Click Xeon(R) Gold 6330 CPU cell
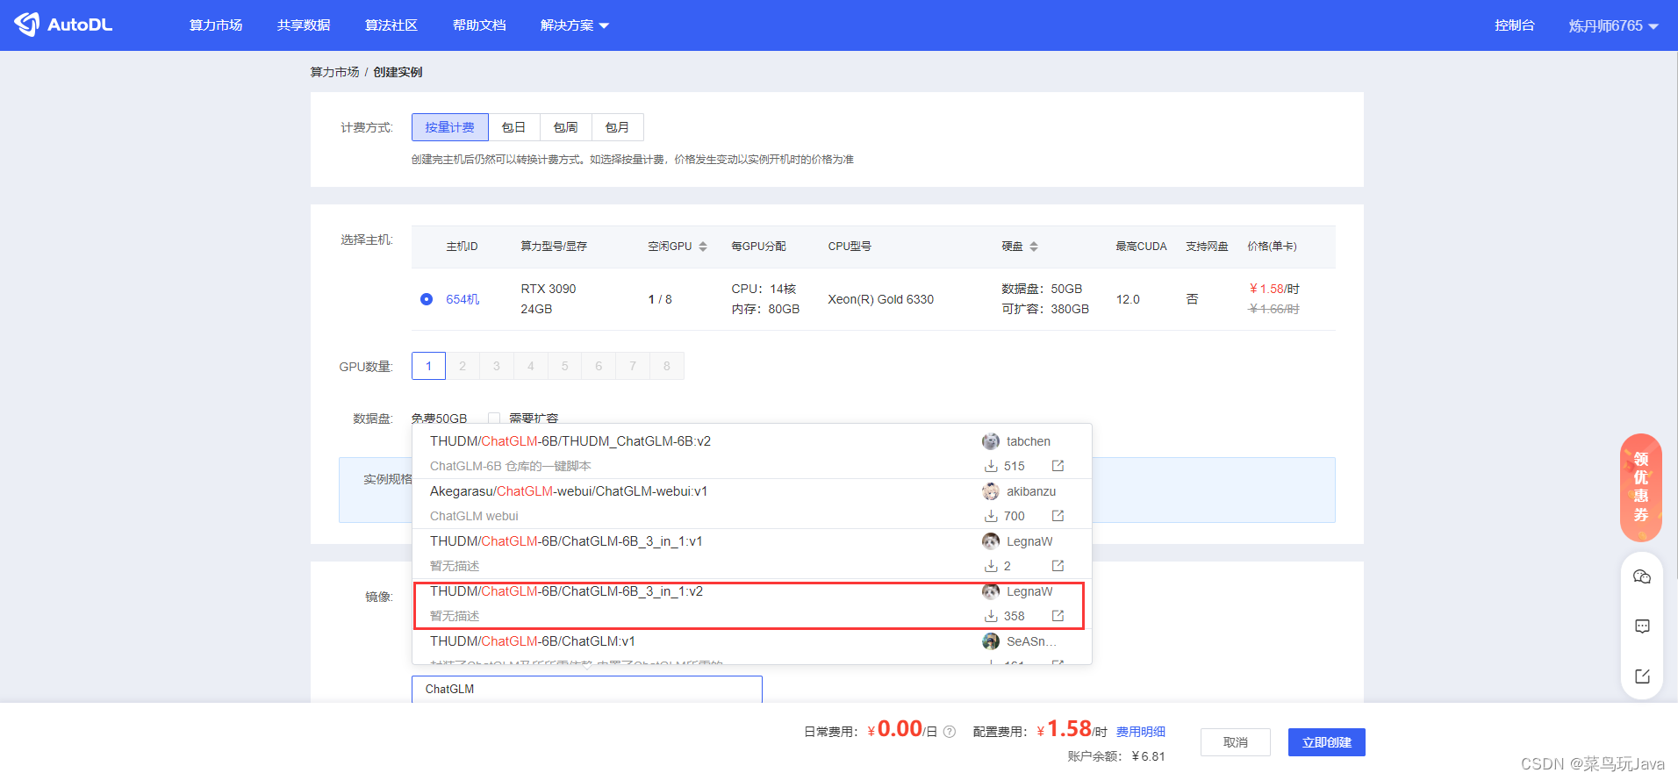 pos(880,299)
